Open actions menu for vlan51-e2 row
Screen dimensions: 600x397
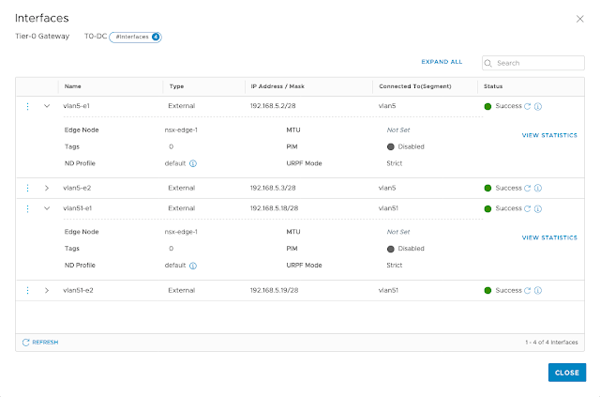pyautogui.click(x=28, y=290)
